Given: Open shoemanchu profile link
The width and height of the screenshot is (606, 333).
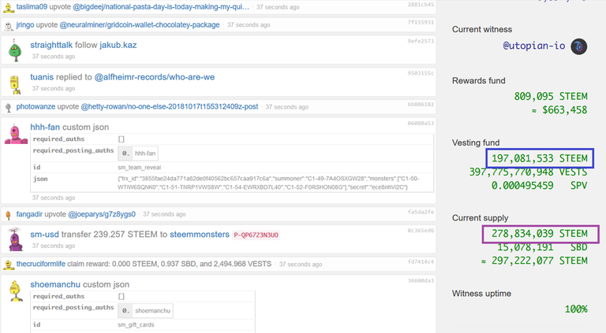Looking at the screenshot, I should tap(55, 284).
